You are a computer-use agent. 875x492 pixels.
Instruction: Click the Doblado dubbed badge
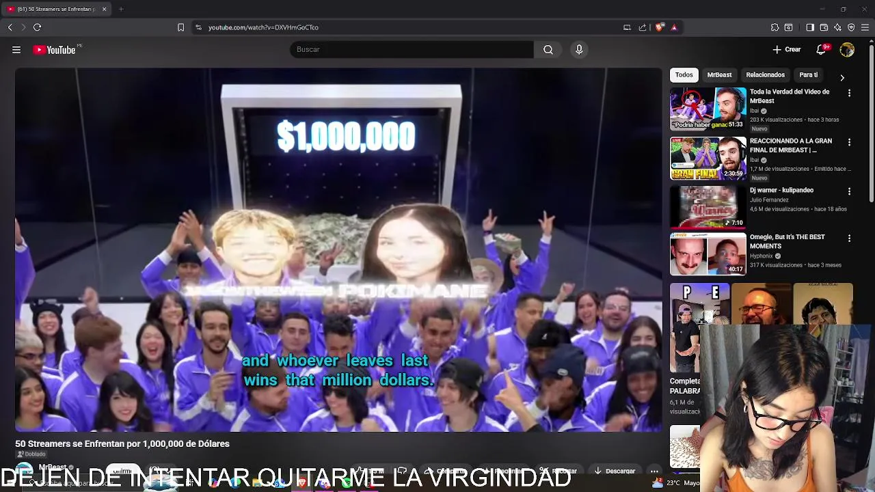[31, 454]
